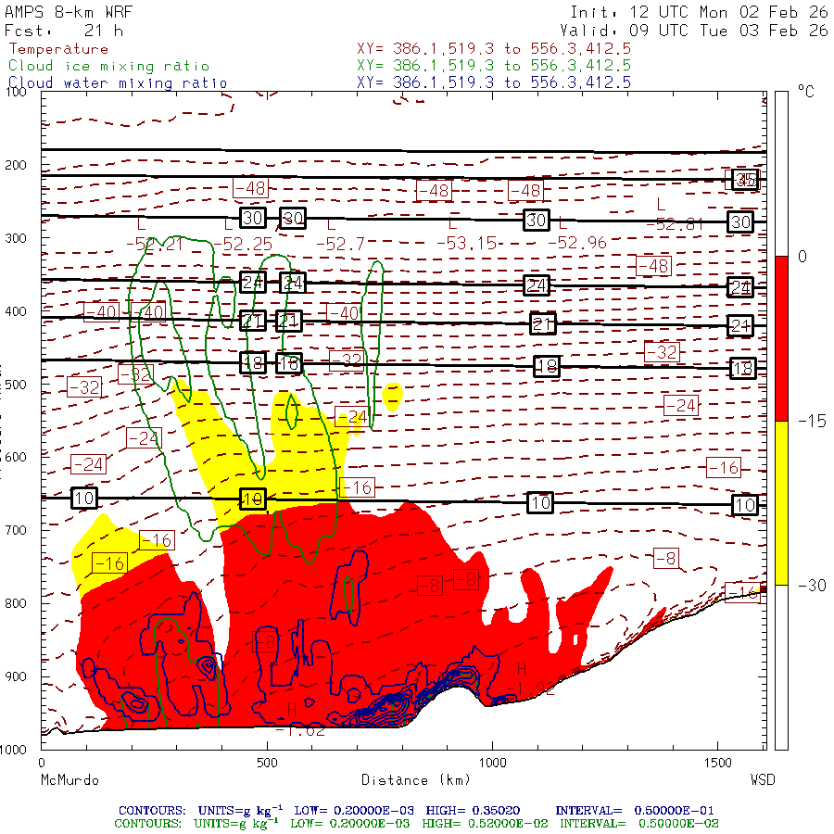Click the "-52.21" temperature minimum label
Screen dimensions: 834x834
154,244
